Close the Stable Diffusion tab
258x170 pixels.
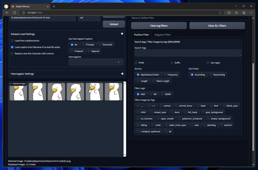click(48, 6)
